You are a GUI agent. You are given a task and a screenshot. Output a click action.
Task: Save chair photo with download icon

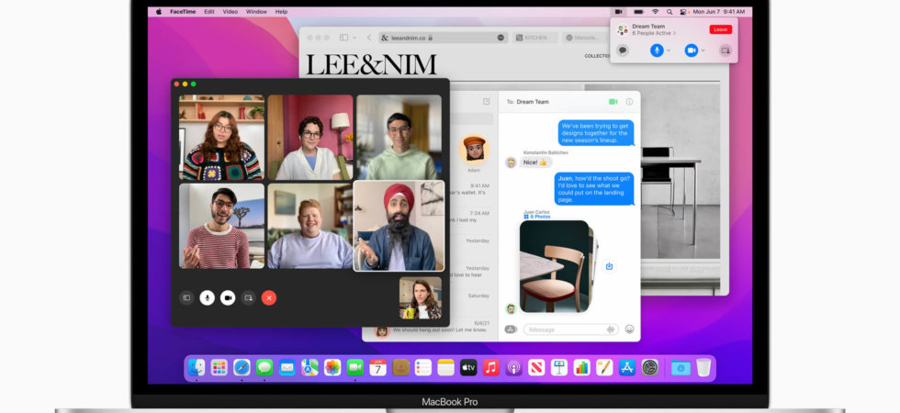click(609, 266)
